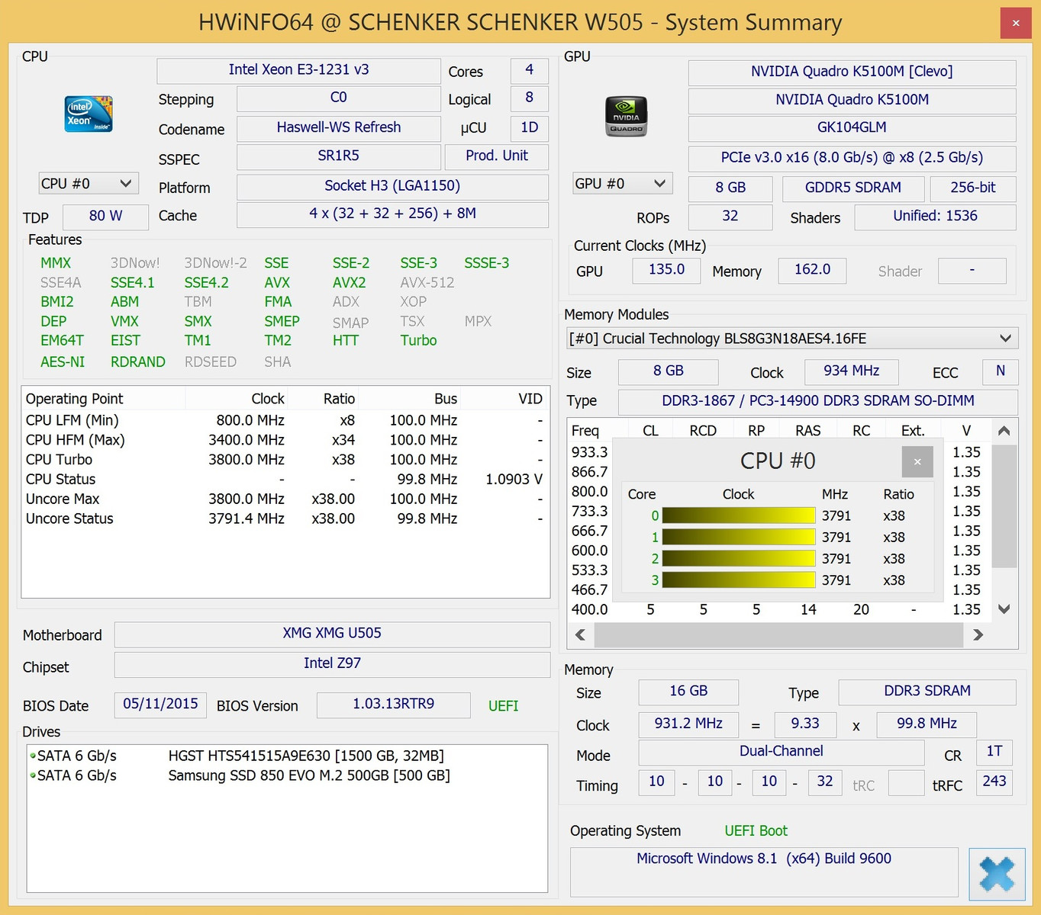Click the NVIDIA Quadro K5100M [Clevo] field
1041x915 pixels.
[x=852, y=72]
